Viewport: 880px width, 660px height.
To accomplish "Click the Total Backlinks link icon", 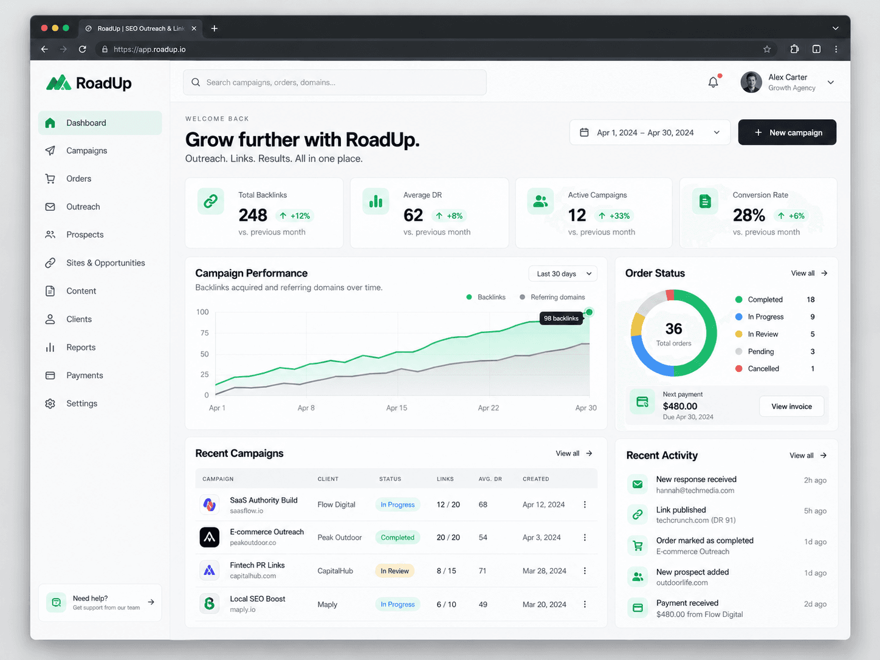I will (x=211, y=201).
